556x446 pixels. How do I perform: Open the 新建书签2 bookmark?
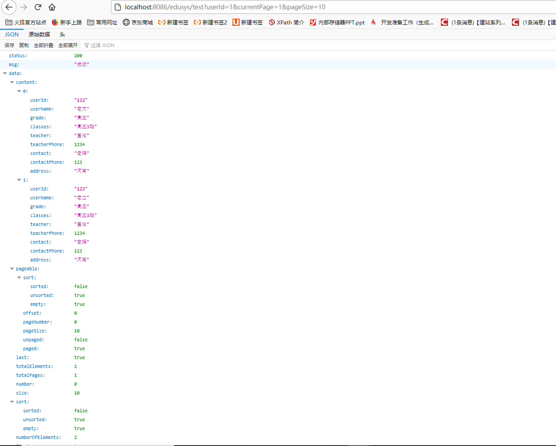tap(210, 22)
